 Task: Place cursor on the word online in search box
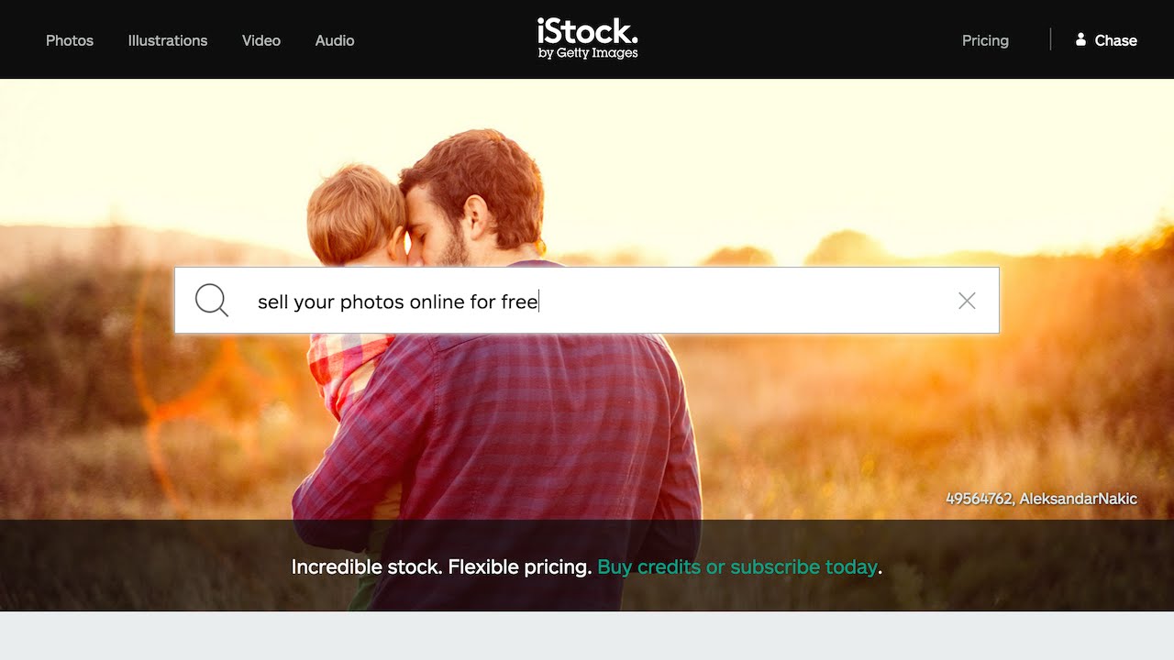point(437,302)
